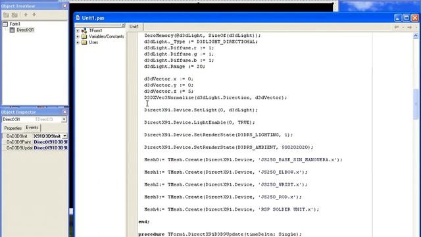Screen dimensions: 421x237
Task: Click the forward navigation arrow in editor
Action: click(x=409, y=27)
